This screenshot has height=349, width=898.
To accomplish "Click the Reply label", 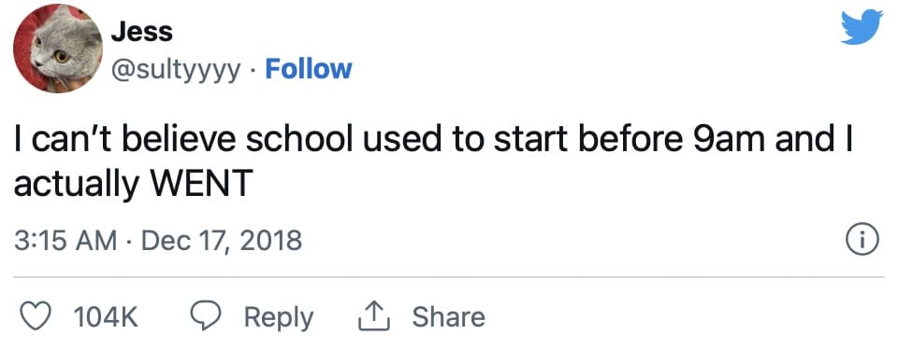I will pyautogui.click(x=279, y=318).
